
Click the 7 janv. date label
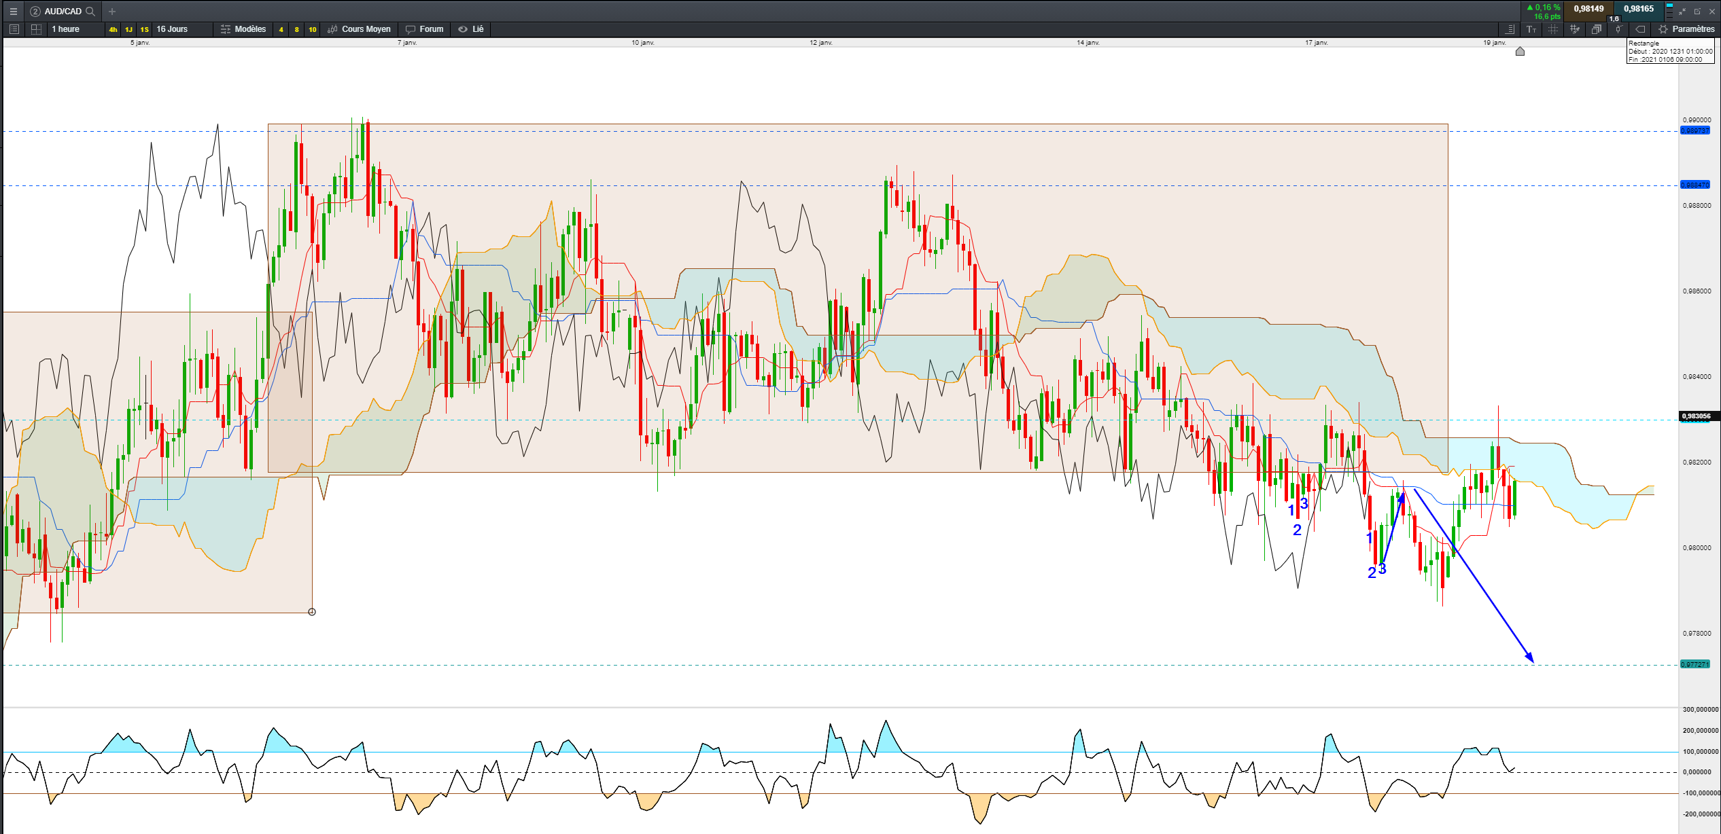407,43
